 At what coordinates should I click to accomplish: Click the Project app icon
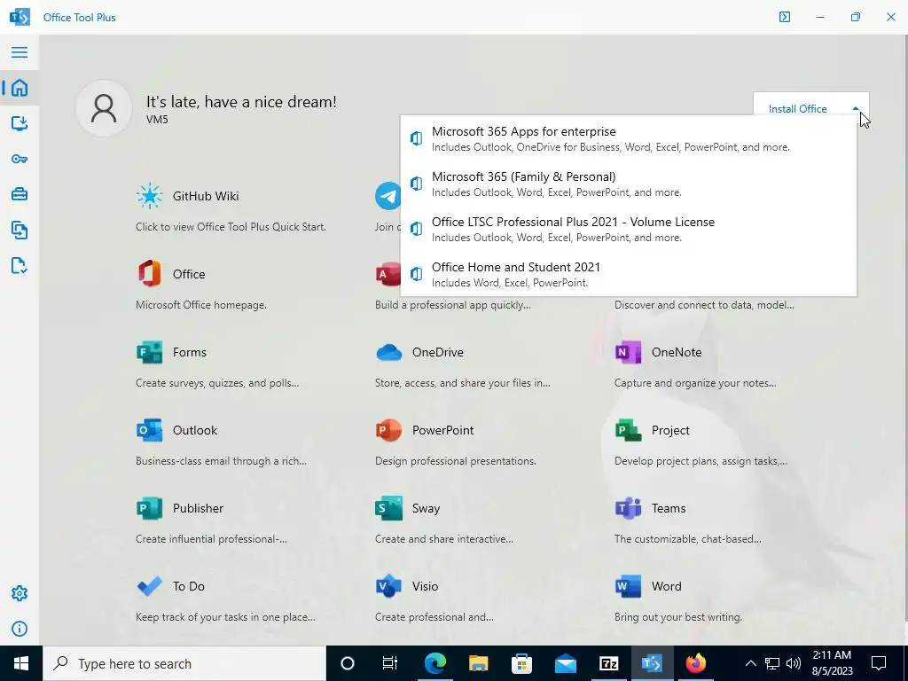point(629,430)
